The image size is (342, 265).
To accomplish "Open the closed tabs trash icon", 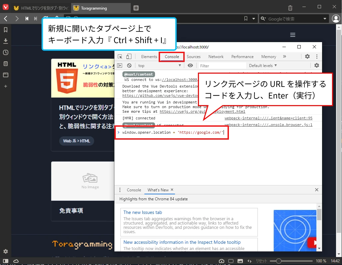I will tap(290, 8).
